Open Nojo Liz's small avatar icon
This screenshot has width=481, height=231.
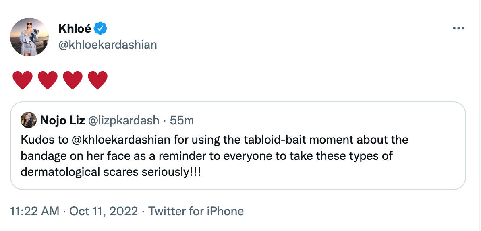click(29, 120)
